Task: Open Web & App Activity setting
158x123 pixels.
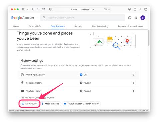Action: (x=78, y=75)
